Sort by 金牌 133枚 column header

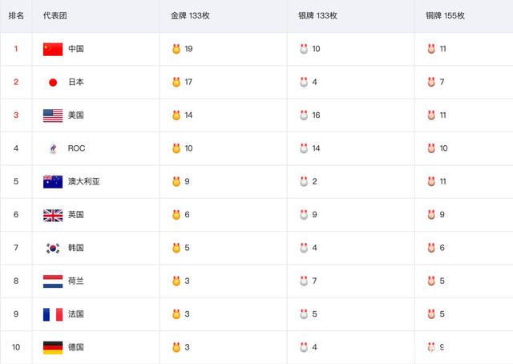point(190,16)
